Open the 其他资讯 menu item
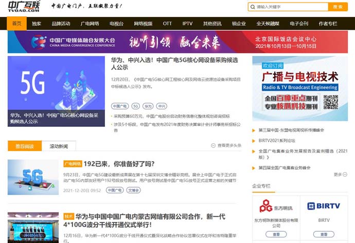This screenshot has height=243, width=355. coord(212,24)
